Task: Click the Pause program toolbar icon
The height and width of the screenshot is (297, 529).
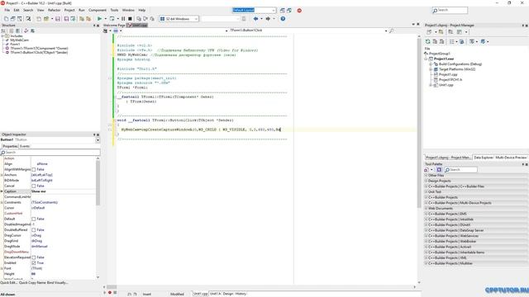Action: pyautogui.click(x=123, y=19)
